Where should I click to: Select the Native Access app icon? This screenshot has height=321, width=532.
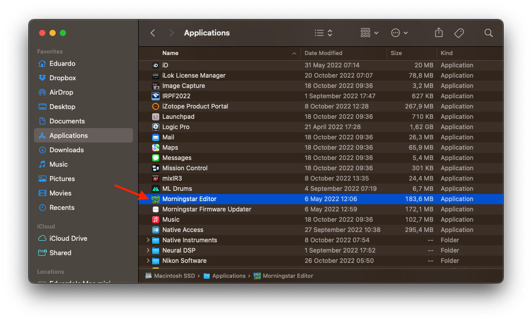155,230
